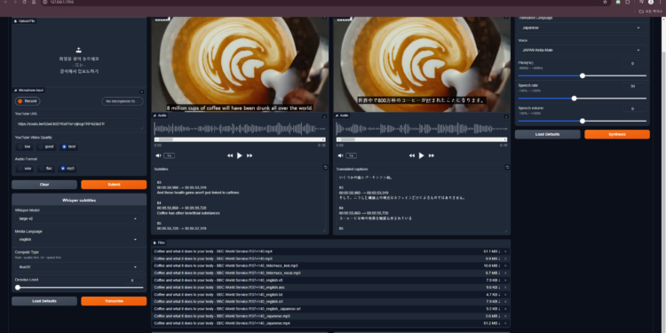Click the upload arrow icon in the file drop area
The width and height of the screenshot is (666, 333).
click(x=78, y=50)
